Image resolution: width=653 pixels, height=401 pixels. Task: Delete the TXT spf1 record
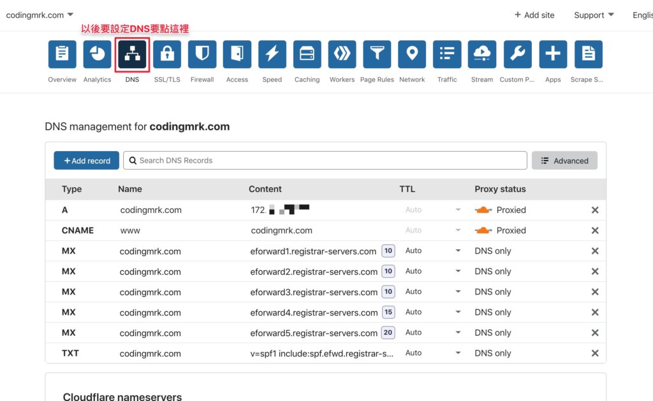point(595,353)
